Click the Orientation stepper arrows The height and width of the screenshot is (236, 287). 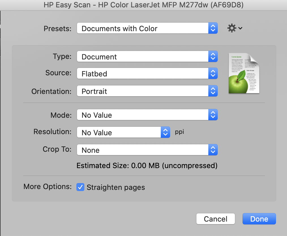pos(213,91)
